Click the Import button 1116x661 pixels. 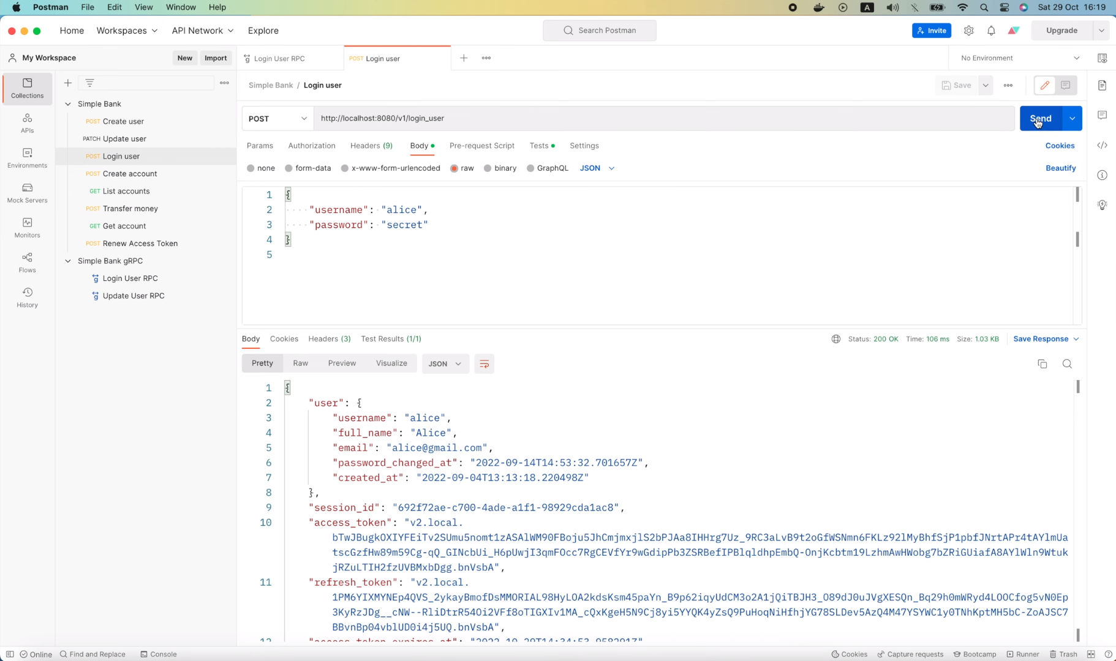[216, 58]
